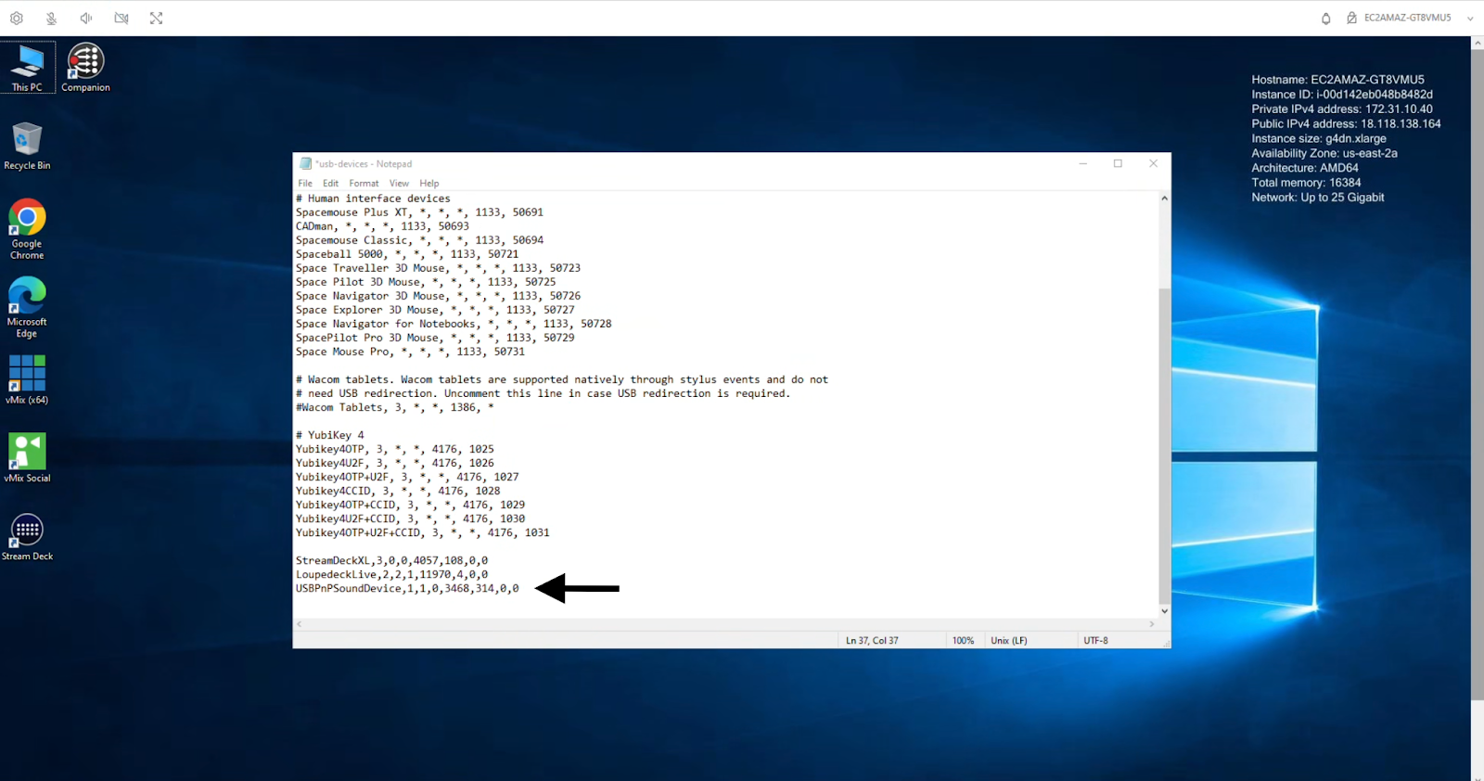The width and height of the screenshot is (1484, 781).
Task: Click Notepad vertical scrollbar up arrow
Action: [x=1164, y=198]
